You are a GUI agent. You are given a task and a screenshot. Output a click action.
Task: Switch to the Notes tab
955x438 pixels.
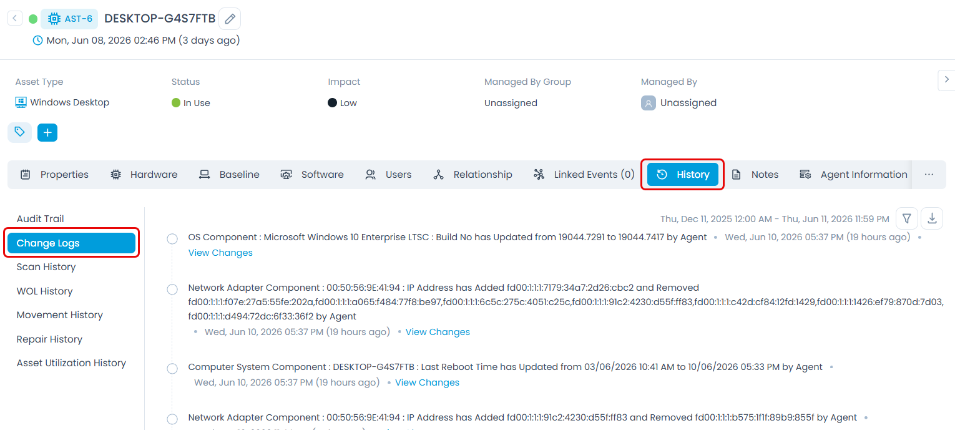[755, 175]
